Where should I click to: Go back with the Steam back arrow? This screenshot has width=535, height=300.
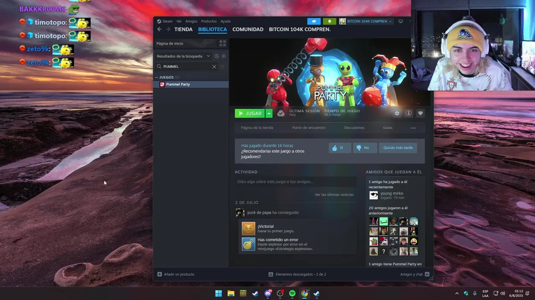pyautogui.click(x=159, y=29)
